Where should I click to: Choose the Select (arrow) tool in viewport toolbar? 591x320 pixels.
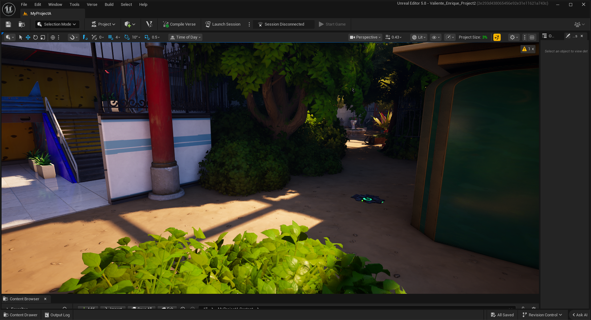click(x=21, y=37)
